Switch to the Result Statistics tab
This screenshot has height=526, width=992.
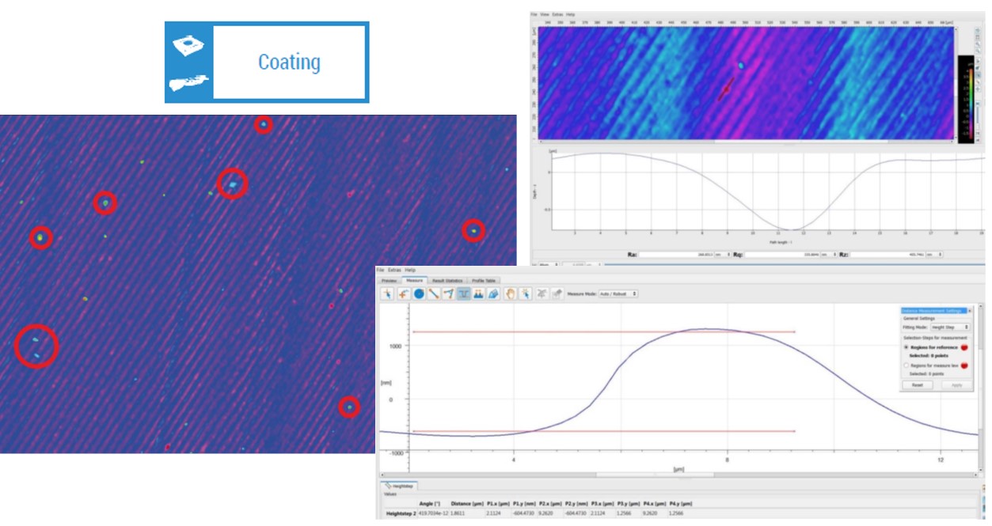pyautogui.click(x=447, y=280)
